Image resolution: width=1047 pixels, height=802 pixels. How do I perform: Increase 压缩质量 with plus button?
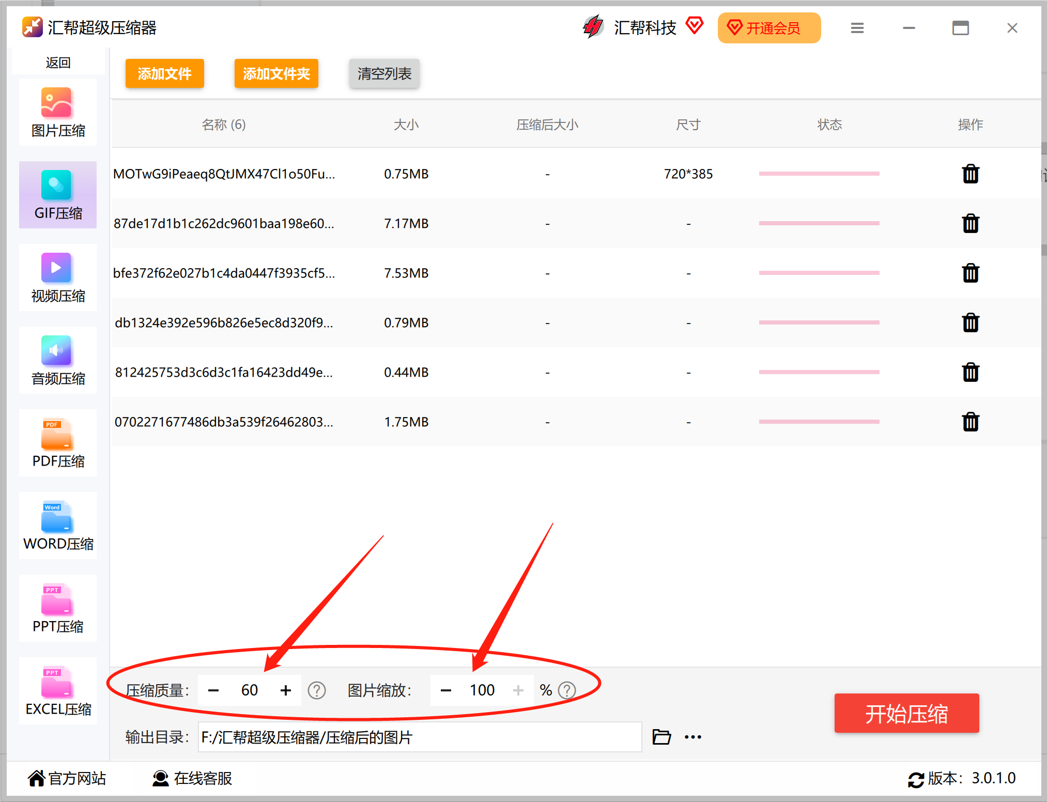[x=286, y=690]
